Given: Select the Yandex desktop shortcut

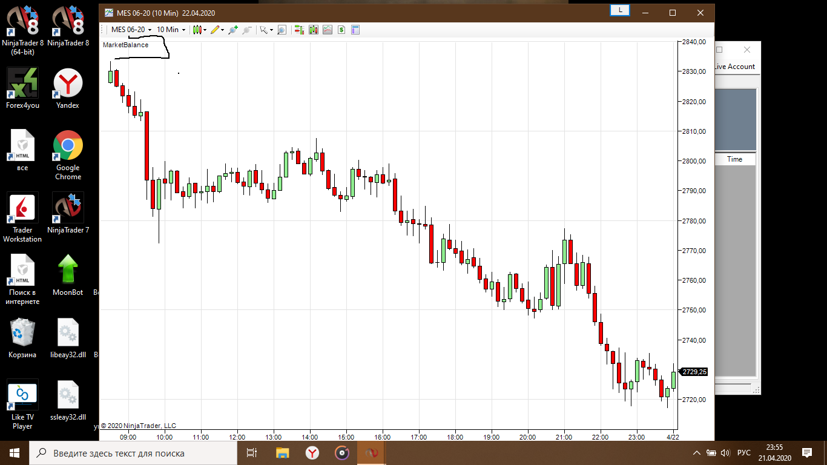Looking at the screenshot, I should (x=68, y=88).
